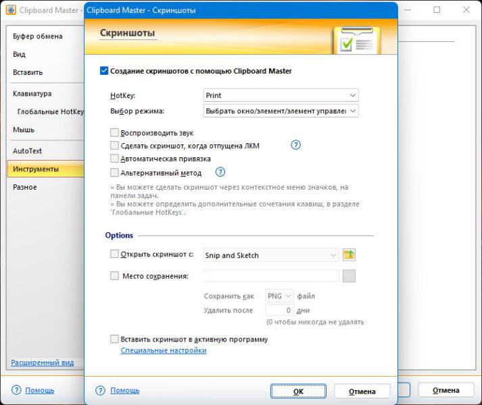
Task: Uncheck Создание скриншотов с помощью Clipboard Master
Action: click(104, 71)
